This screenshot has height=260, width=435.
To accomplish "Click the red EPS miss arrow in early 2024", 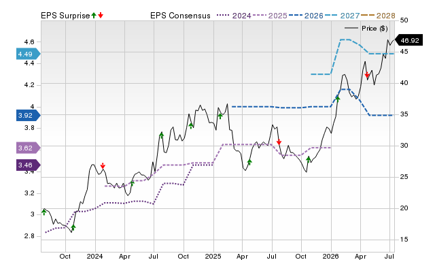I will tap(103, 166).
